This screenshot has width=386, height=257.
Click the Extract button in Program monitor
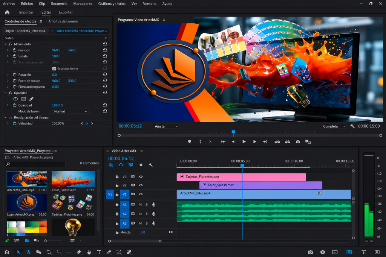point(288,141)
